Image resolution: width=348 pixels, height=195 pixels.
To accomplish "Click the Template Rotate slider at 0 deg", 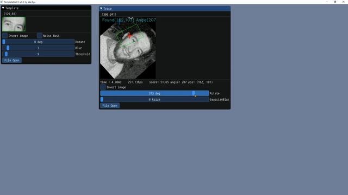I will (38, 42).
